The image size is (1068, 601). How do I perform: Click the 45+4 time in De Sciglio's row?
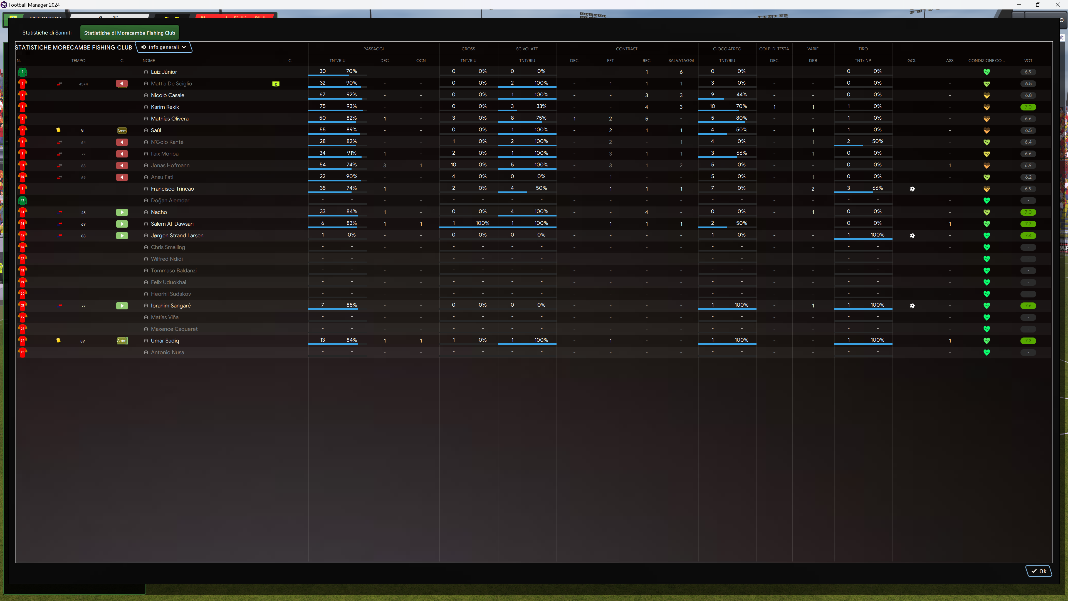(83, 84)
